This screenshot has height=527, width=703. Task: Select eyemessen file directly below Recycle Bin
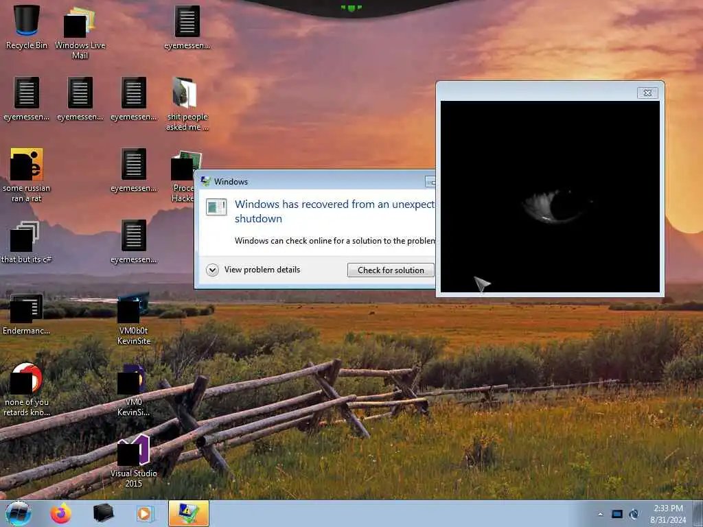pyautogui.click(x=27, y=99)
